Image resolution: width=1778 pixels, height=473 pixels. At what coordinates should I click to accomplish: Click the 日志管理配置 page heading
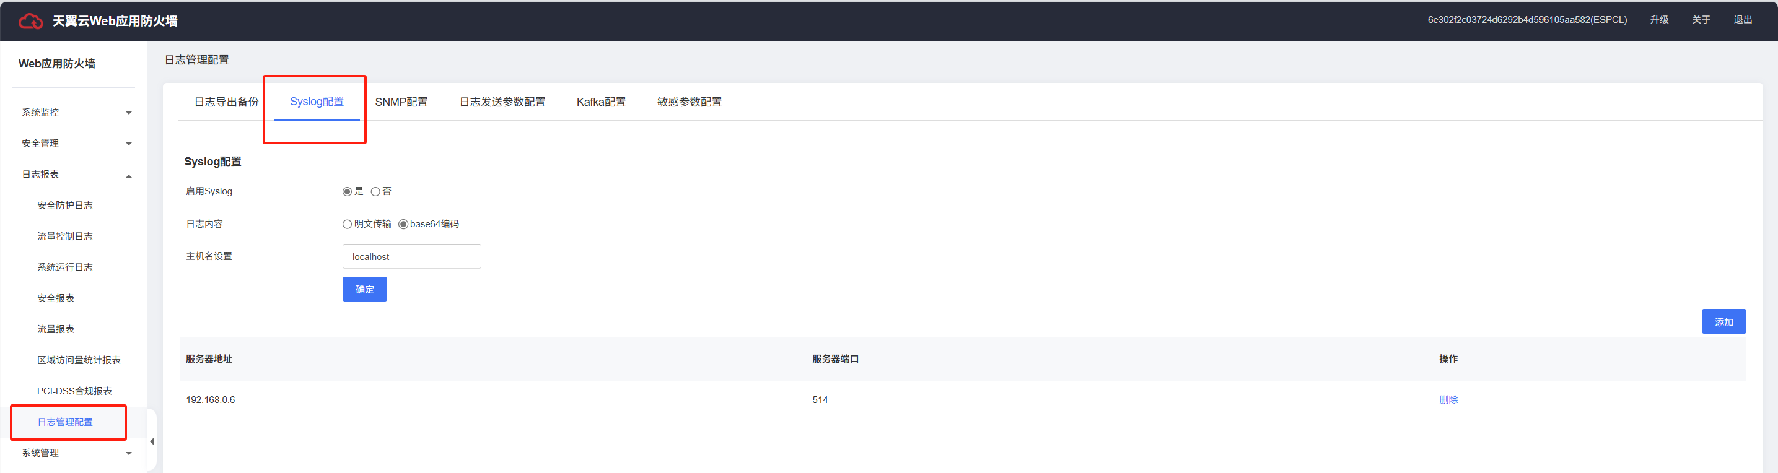pos(197,60)
